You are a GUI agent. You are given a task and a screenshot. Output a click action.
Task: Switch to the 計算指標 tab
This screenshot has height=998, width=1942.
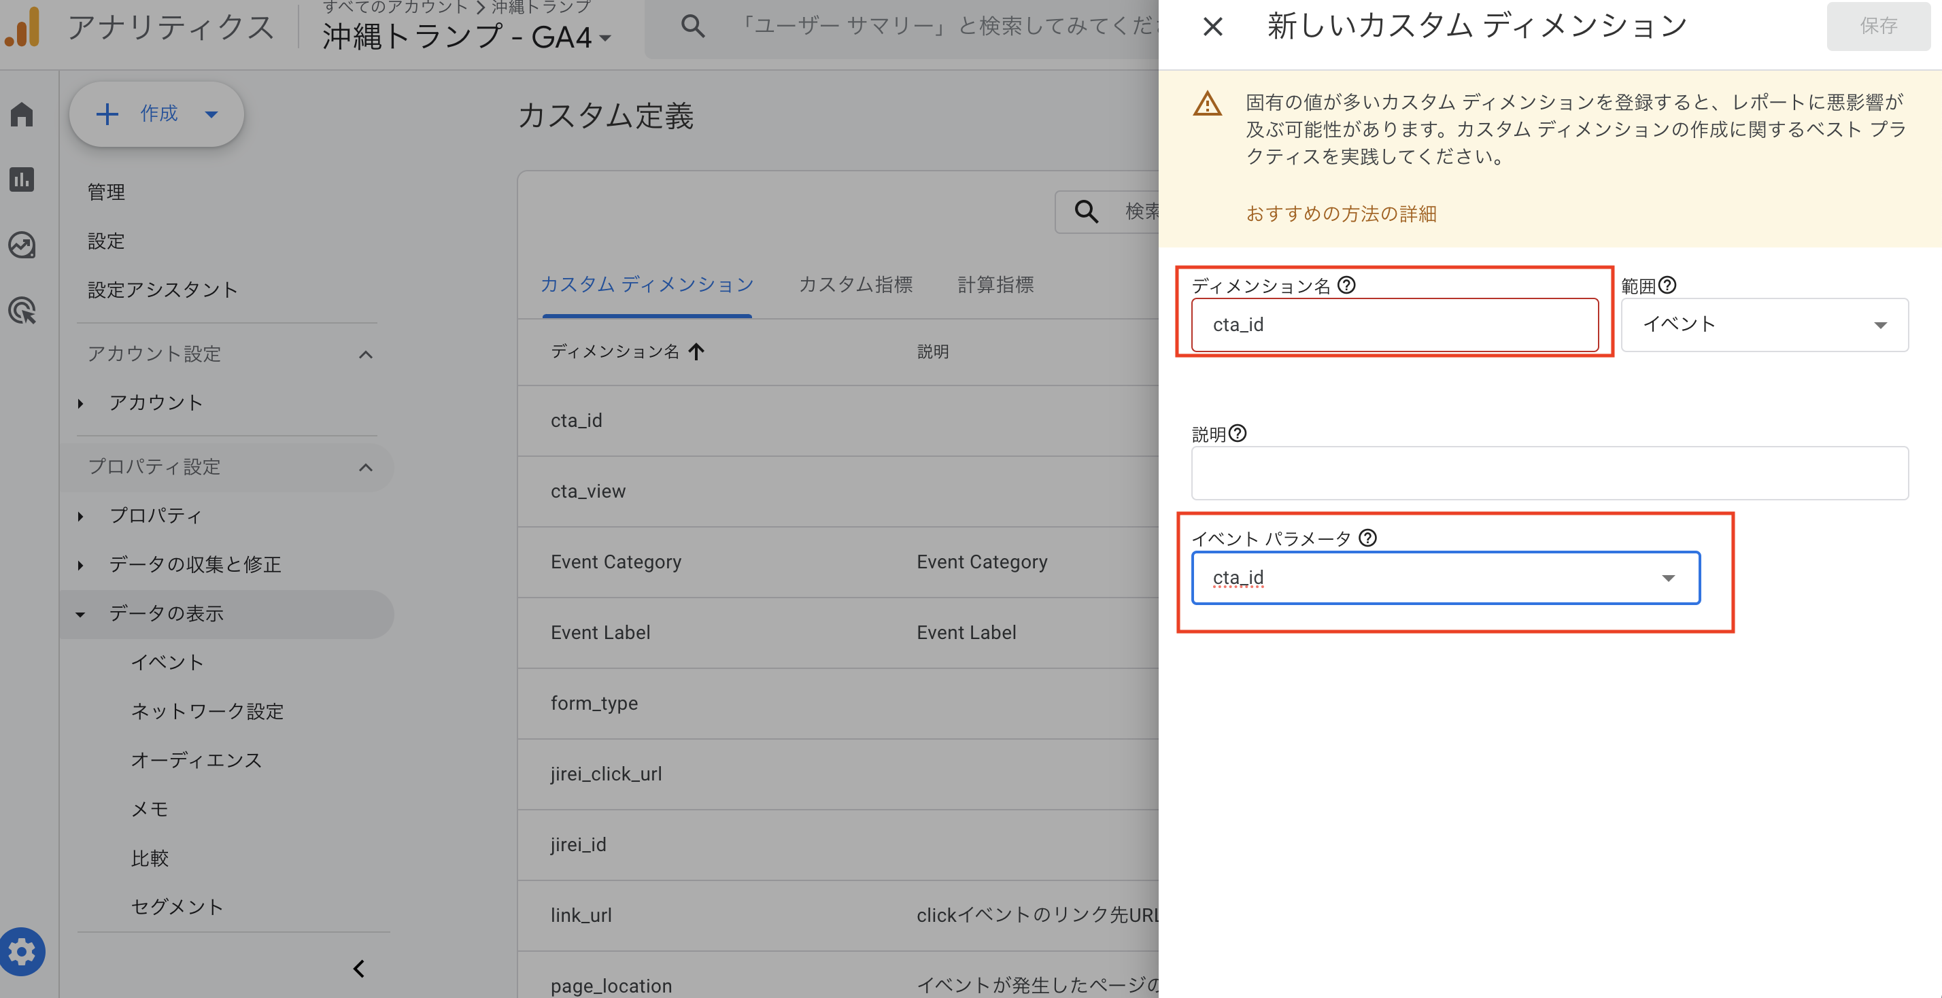[995, 284]
